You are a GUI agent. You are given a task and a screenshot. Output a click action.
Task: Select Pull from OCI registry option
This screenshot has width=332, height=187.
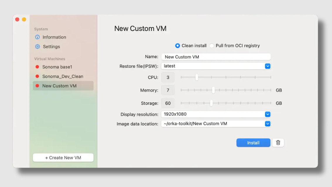(212, 46)
